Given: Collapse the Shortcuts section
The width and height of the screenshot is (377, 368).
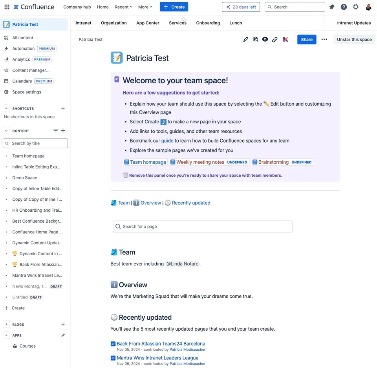Looking at the screenshot, I should pos(6,108).
